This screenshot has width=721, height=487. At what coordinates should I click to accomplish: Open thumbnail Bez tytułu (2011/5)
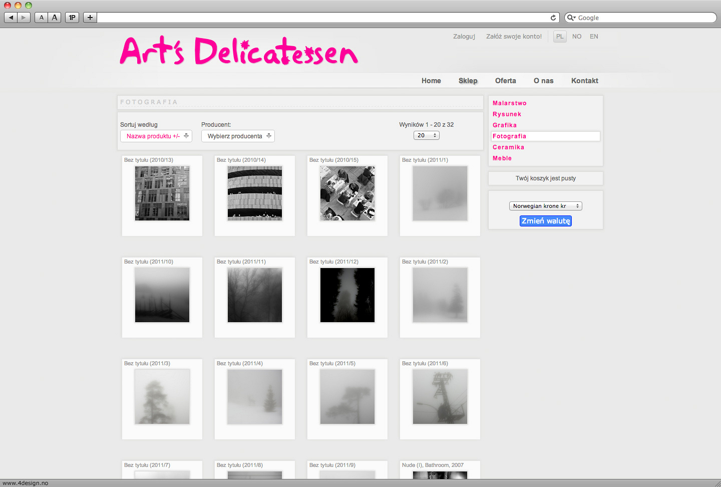point(347,397)
